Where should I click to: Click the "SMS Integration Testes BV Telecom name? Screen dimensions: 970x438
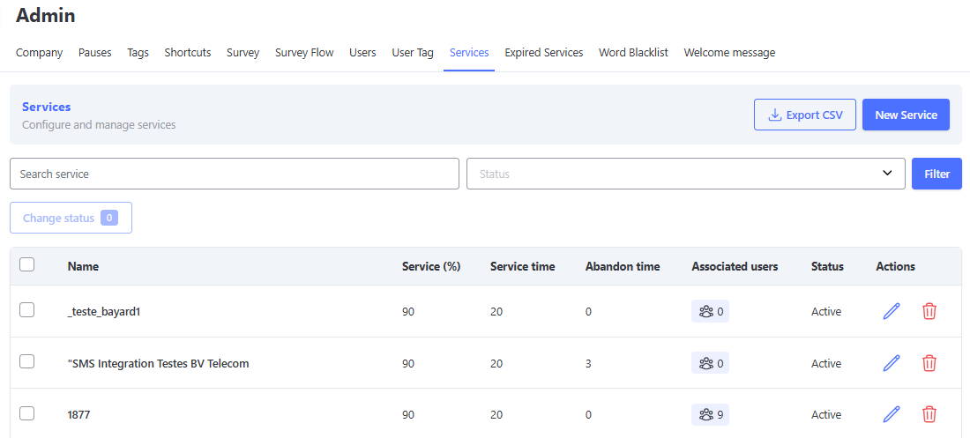(x=159, y=364)
